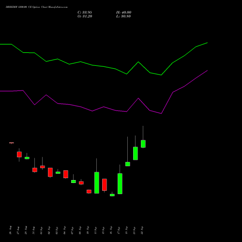Screen dimensions: 242x242
Task: Select the 26 Aug date label
Action: tap(11, 230)
